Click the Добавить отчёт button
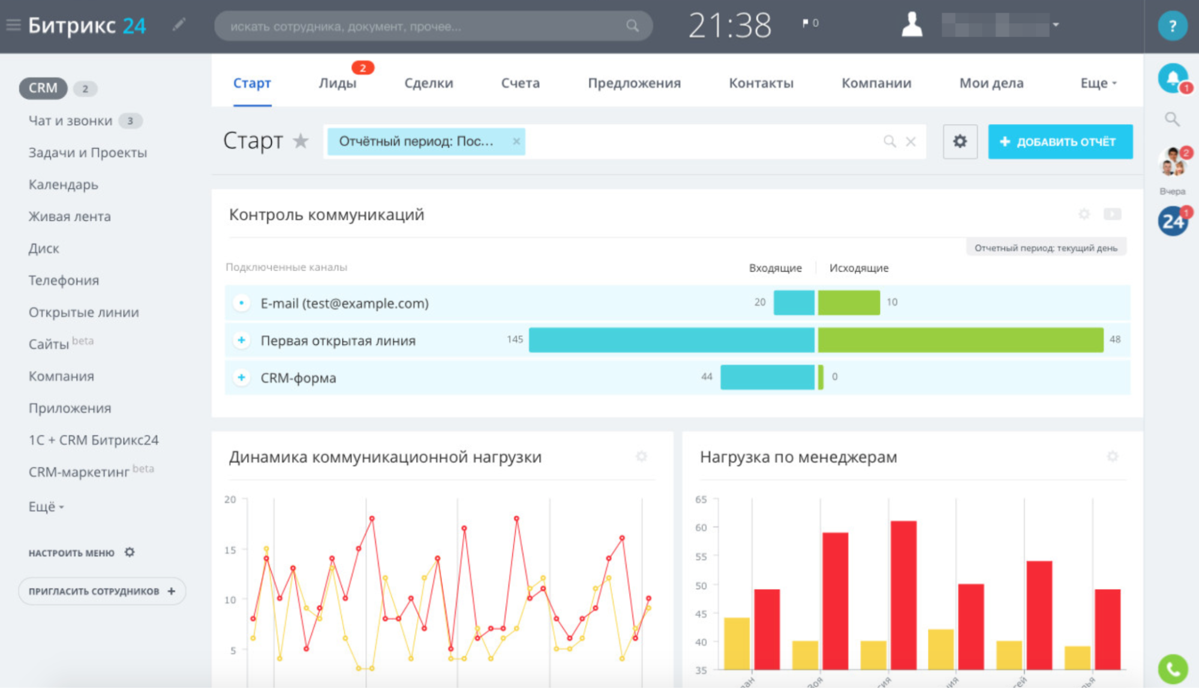 1060,142
